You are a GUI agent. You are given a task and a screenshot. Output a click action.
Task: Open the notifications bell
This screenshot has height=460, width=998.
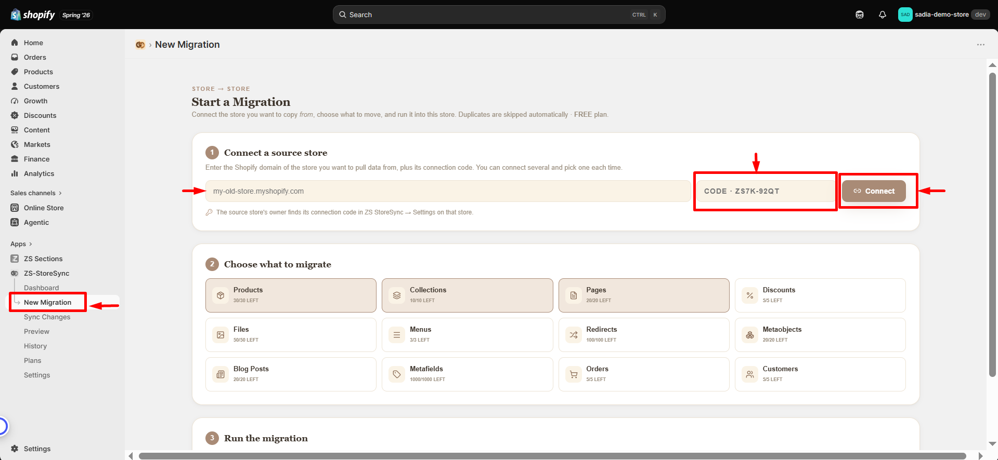883,15
